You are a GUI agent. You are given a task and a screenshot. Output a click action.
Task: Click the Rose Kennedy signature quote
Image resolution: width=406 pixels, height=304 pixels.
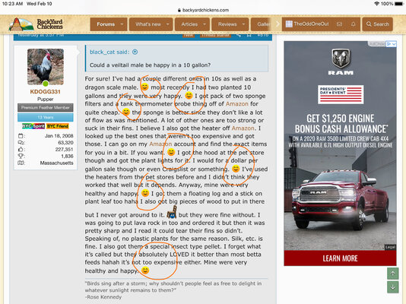(173, 290)
